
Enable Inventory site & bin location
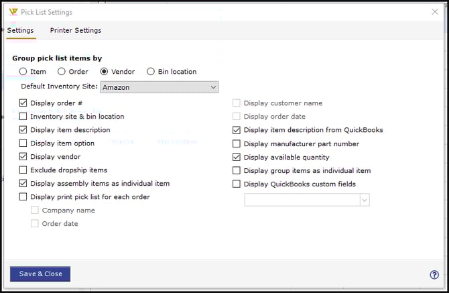pos(23,117)
